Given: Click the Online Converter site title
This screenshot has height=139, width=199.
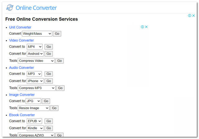Looking at the screenshot, I should coord(36,8).
